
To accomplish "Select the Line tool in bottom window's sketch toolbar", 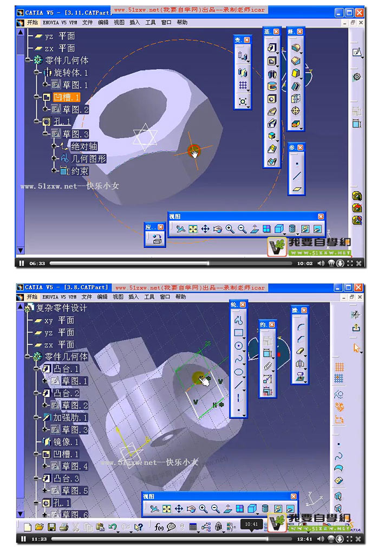I will tap(239, 384).
